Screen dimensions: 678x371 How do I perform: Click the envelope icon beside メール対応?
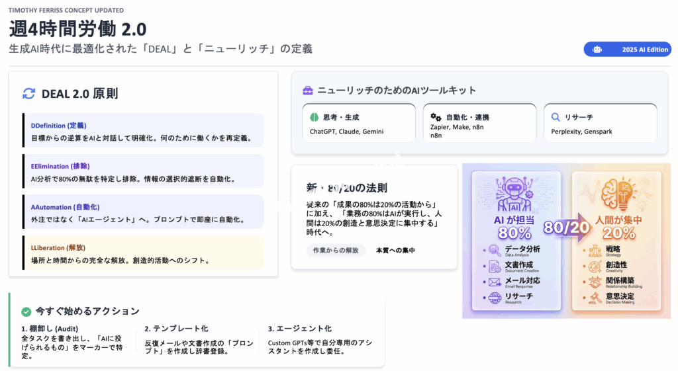495,282
